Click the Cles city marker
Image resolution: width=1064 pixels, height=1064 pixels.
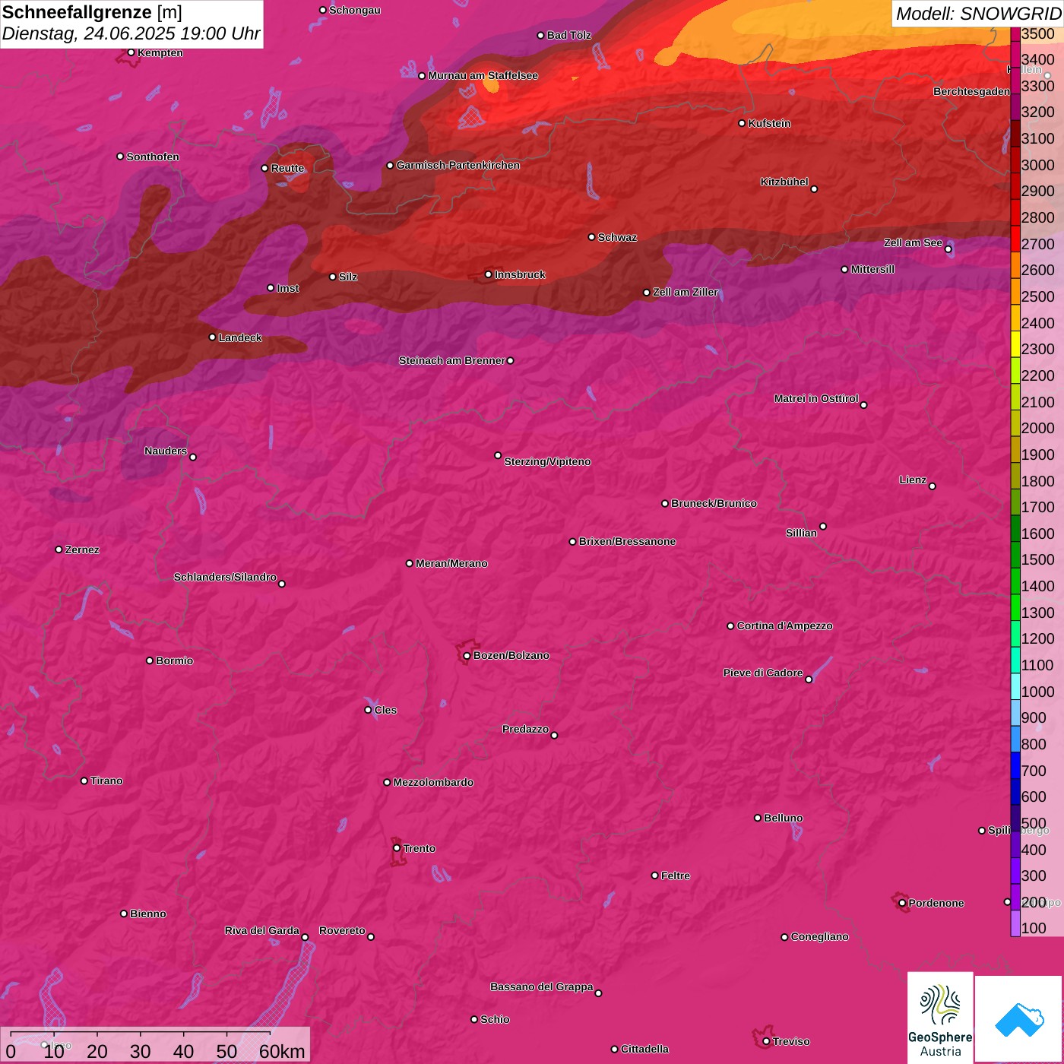click(x=369, y=710)
